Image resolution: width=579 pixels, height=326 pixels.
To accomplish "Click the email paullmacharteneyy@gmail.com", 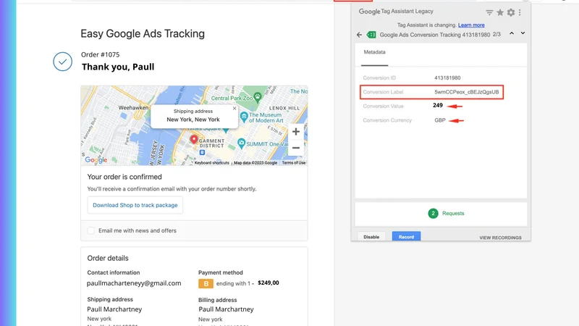I will [134, 283].
